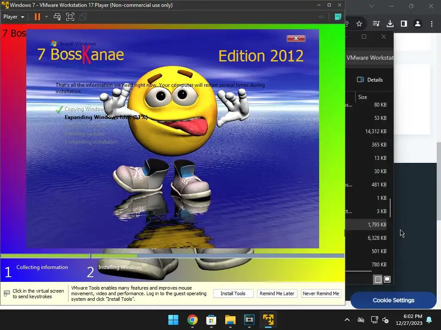Click Remind Me Later button
Viewport: 441px width, 330px height.
click(277, 293)
